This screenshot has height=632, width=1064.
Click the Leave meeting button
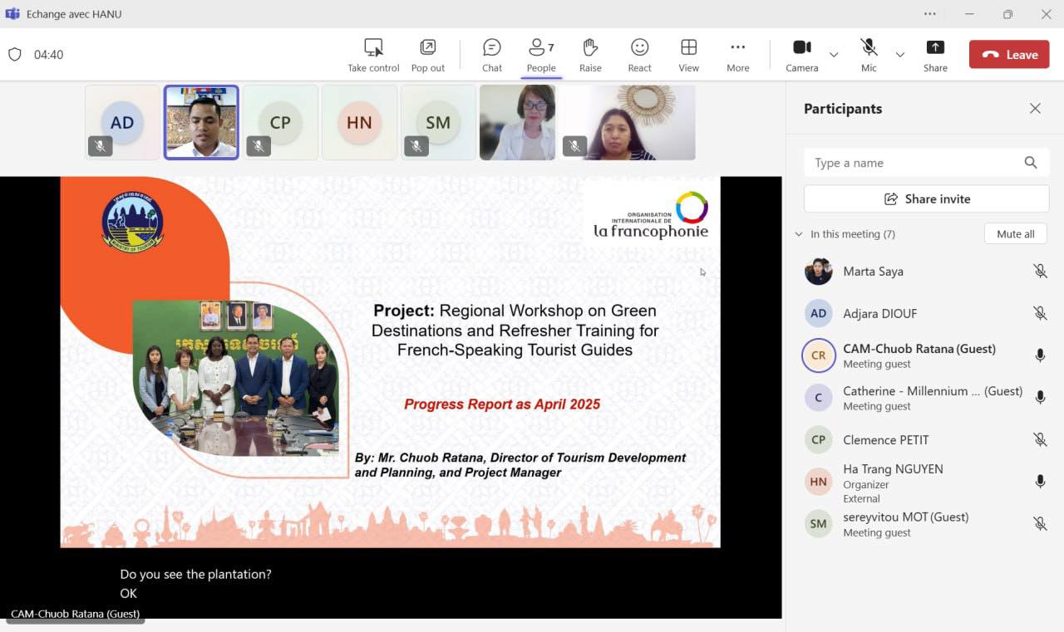1009,55
